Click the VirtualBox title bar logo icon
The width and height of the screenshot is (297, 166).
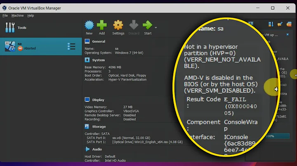tap(5, 8)
